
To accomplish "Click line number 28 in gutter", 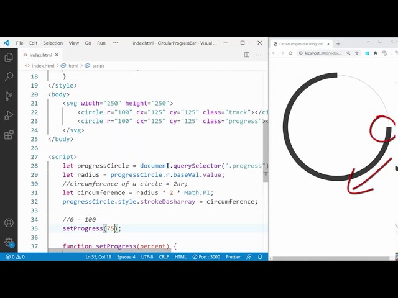I will click(x=34, y=166).
